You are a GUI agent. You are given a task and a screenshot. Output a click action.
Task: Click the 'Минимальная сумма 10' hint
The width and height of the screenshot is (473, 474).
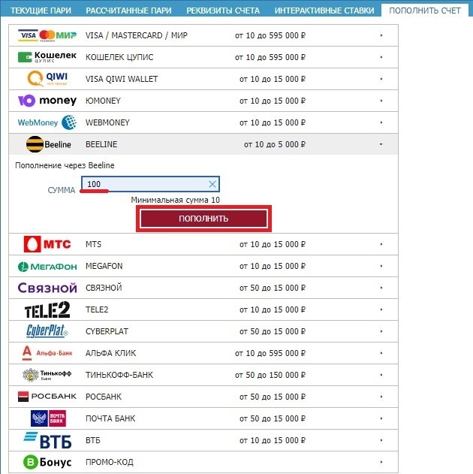[x=175, y=200]
